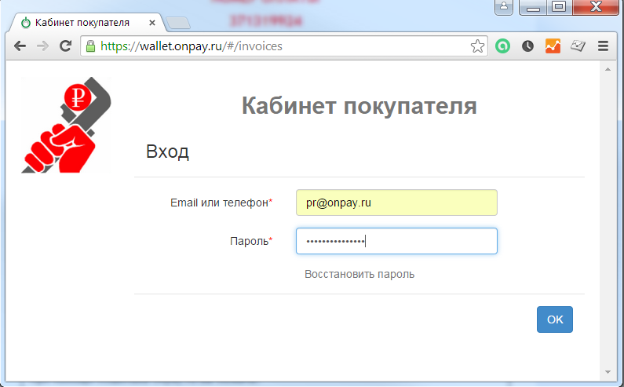
Task: Click the Chrome user profile button
Action: click(503, 7)
